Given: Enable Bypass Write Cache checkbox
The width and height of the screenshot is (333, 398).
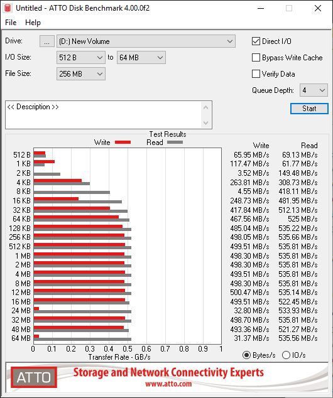Looking at the screenshot, I should click(x=256, y=58).
